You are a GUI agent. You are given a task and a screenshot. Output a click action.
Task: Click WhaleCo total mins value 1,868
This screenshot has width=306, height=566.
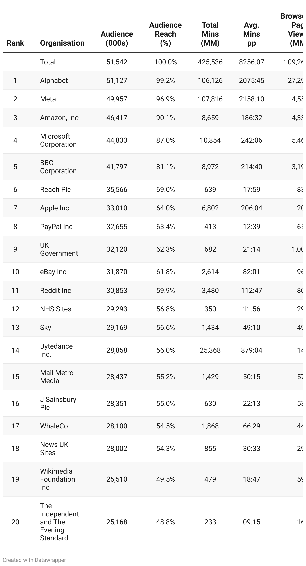click(210, 426)
